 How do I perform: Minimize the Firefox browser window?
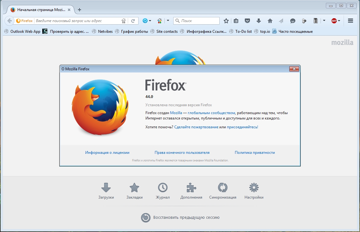(x=331, y=5)
